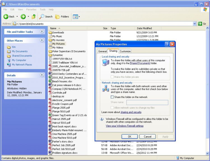This screenshot has width=210, height=161.
Task: Click the Help question mark in dialog title
Action: click(x=167, y=44)
